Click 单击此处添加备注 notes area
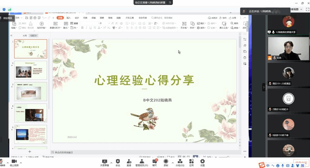This screenshot has width=310, height=168. pyautogui.click(x=64, y=152)
